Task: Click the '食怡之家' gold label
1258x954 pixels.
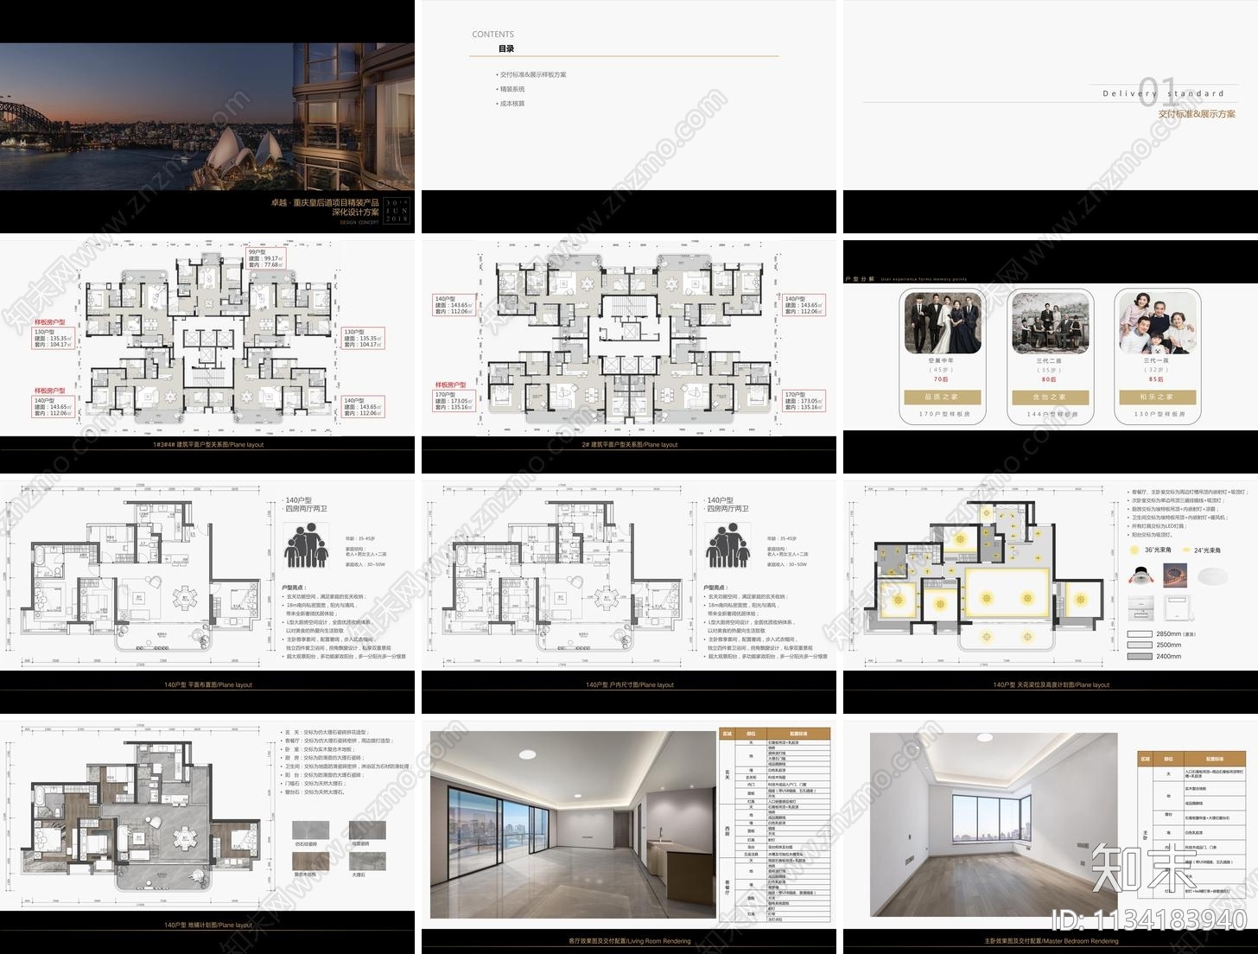Action: pos(1049,397)
